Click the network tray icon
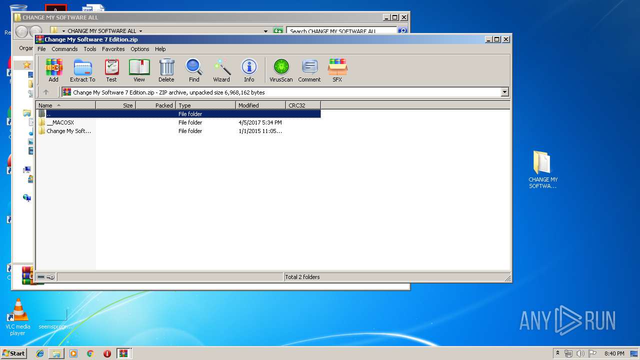Image resolution: width=640 pixels, height=360 pixels. pyautogui.click(x=569, y=353)
